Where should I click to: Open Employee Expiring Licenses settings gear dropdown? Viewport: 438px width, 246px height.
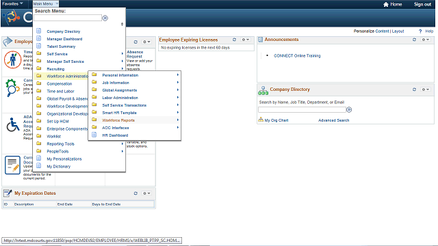tap(246, 40)
